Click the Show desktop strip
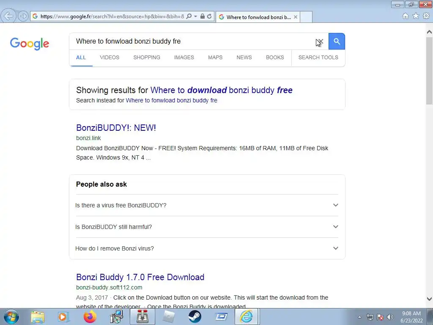 tap(430, 317)
